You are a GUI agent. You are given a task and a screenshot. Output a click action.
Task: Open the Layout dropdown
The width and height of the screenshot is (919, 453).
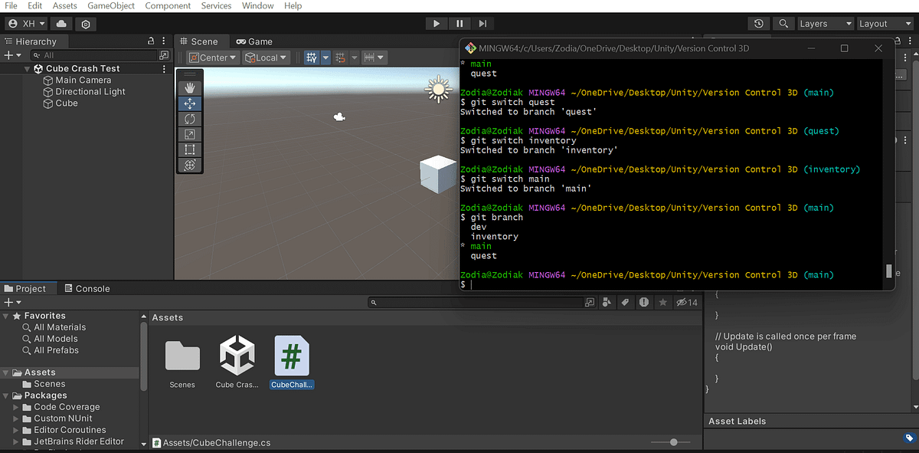click(x=885, y=24)
